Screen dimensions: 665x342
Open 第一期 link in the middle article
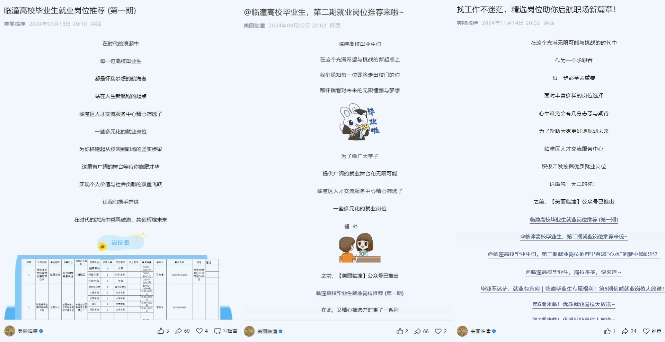(360, 293)
